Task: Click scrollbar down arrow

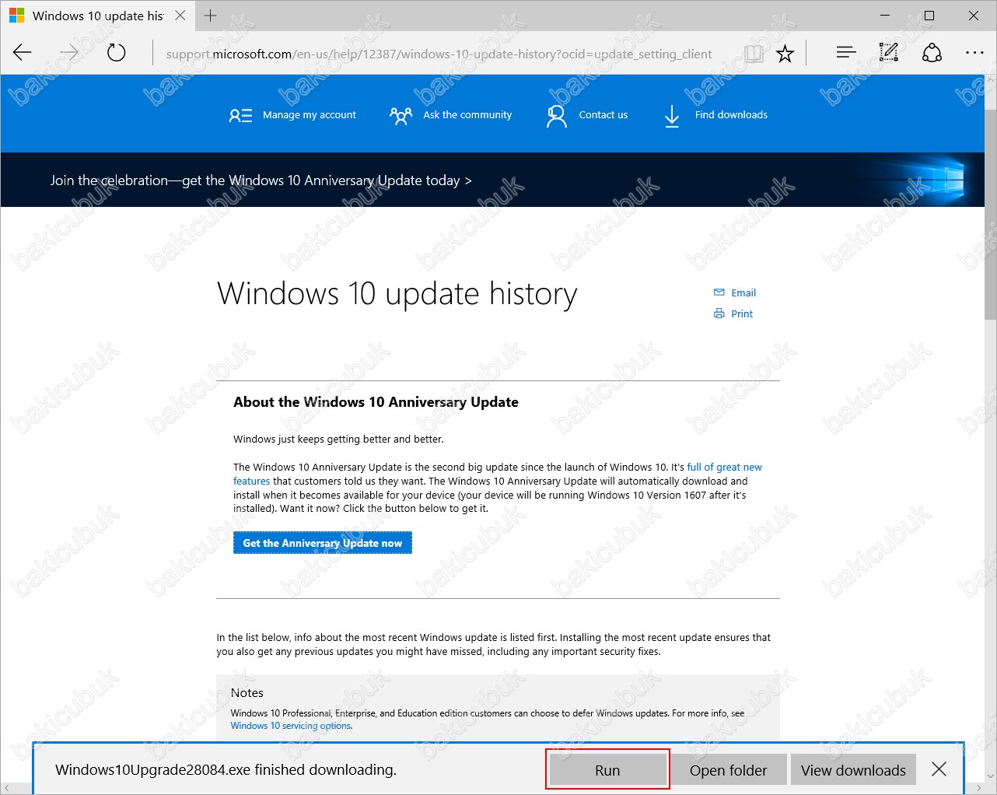Action: [x=990, y=776]
